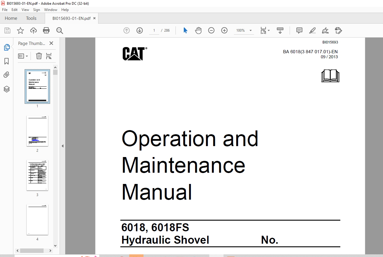Viewport: 383px width, 257px height.
Task: Close the BI015693-01-EN.pdf tab
Action: pos(95,18)
